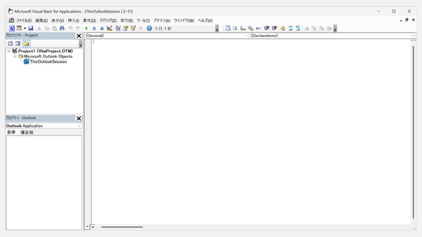Image resolution: width=422 pixels, height=237 pixels.
Task: Click the Find binoculars icon
Action: click(x=62, y=28)
